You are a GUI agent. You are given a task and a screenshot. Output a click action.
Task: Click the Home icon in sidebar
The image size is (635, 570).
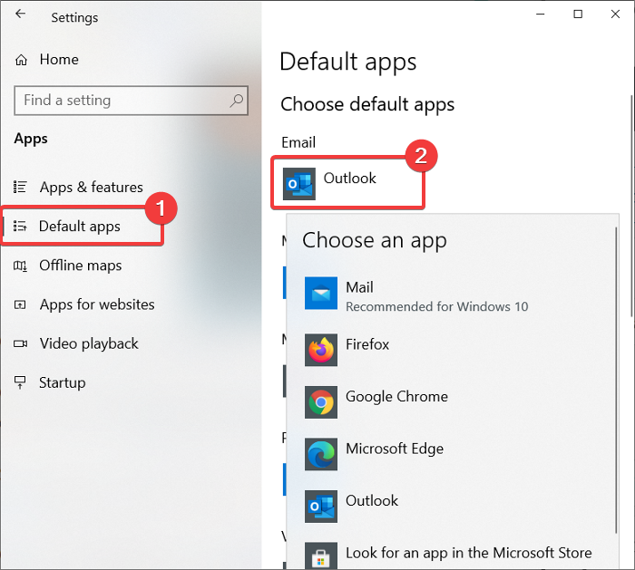coord(22,60)
